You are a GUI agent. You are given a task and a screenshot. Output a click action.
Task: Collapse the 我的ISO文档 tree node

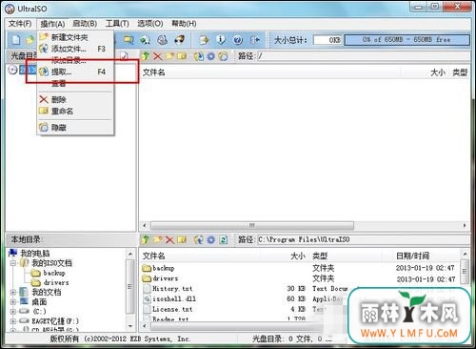(x=13, y=263)
